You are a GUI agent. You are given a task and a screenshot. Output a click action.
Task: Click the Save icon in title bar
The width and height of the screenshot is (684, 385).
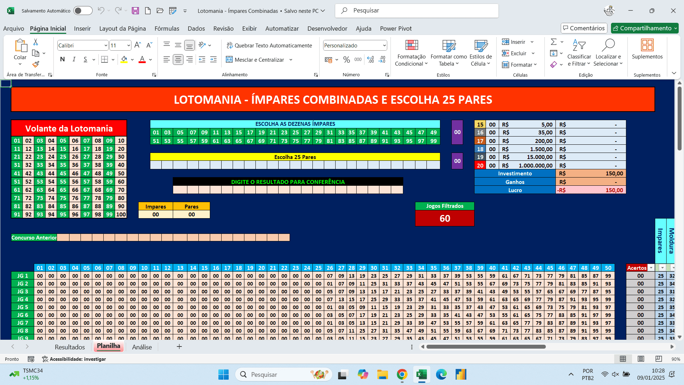(135, 11)
